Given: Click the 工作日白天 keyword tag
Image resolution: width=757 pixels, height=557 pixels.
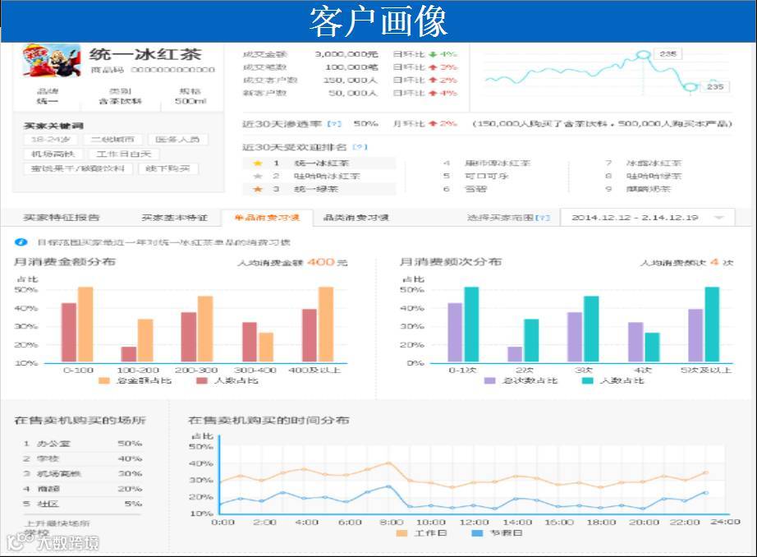Looking at the screenshot, I should point(124,154).
